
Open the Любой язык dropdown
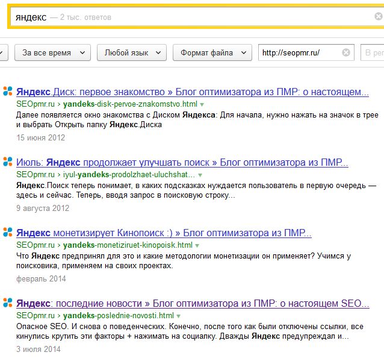[132, 52]
